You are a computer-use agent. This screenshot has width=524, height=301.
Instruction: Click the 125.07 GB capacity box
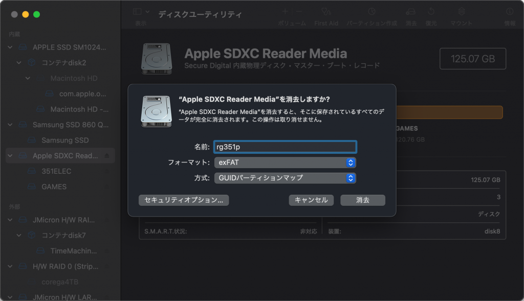(472, 59)
